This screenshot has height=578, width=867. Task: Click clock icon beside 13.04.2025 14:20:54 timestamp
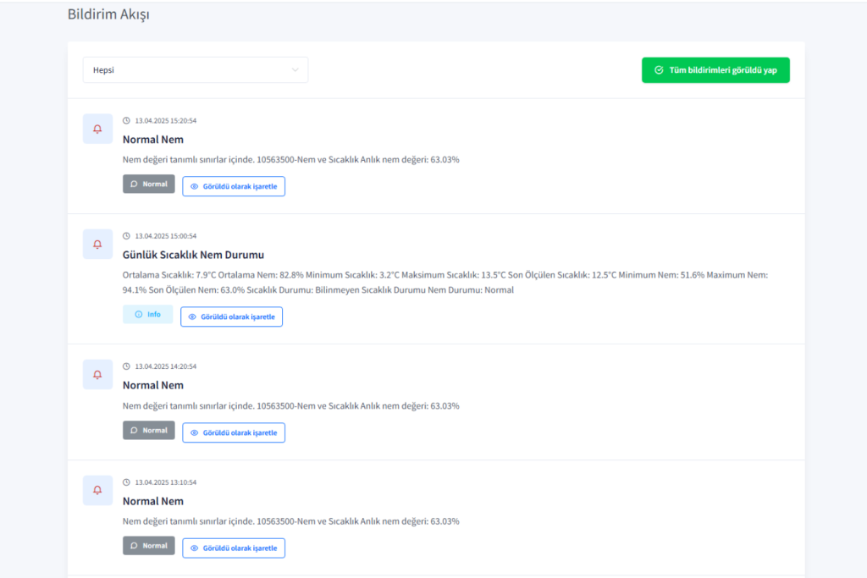click(x=127, y=366)
